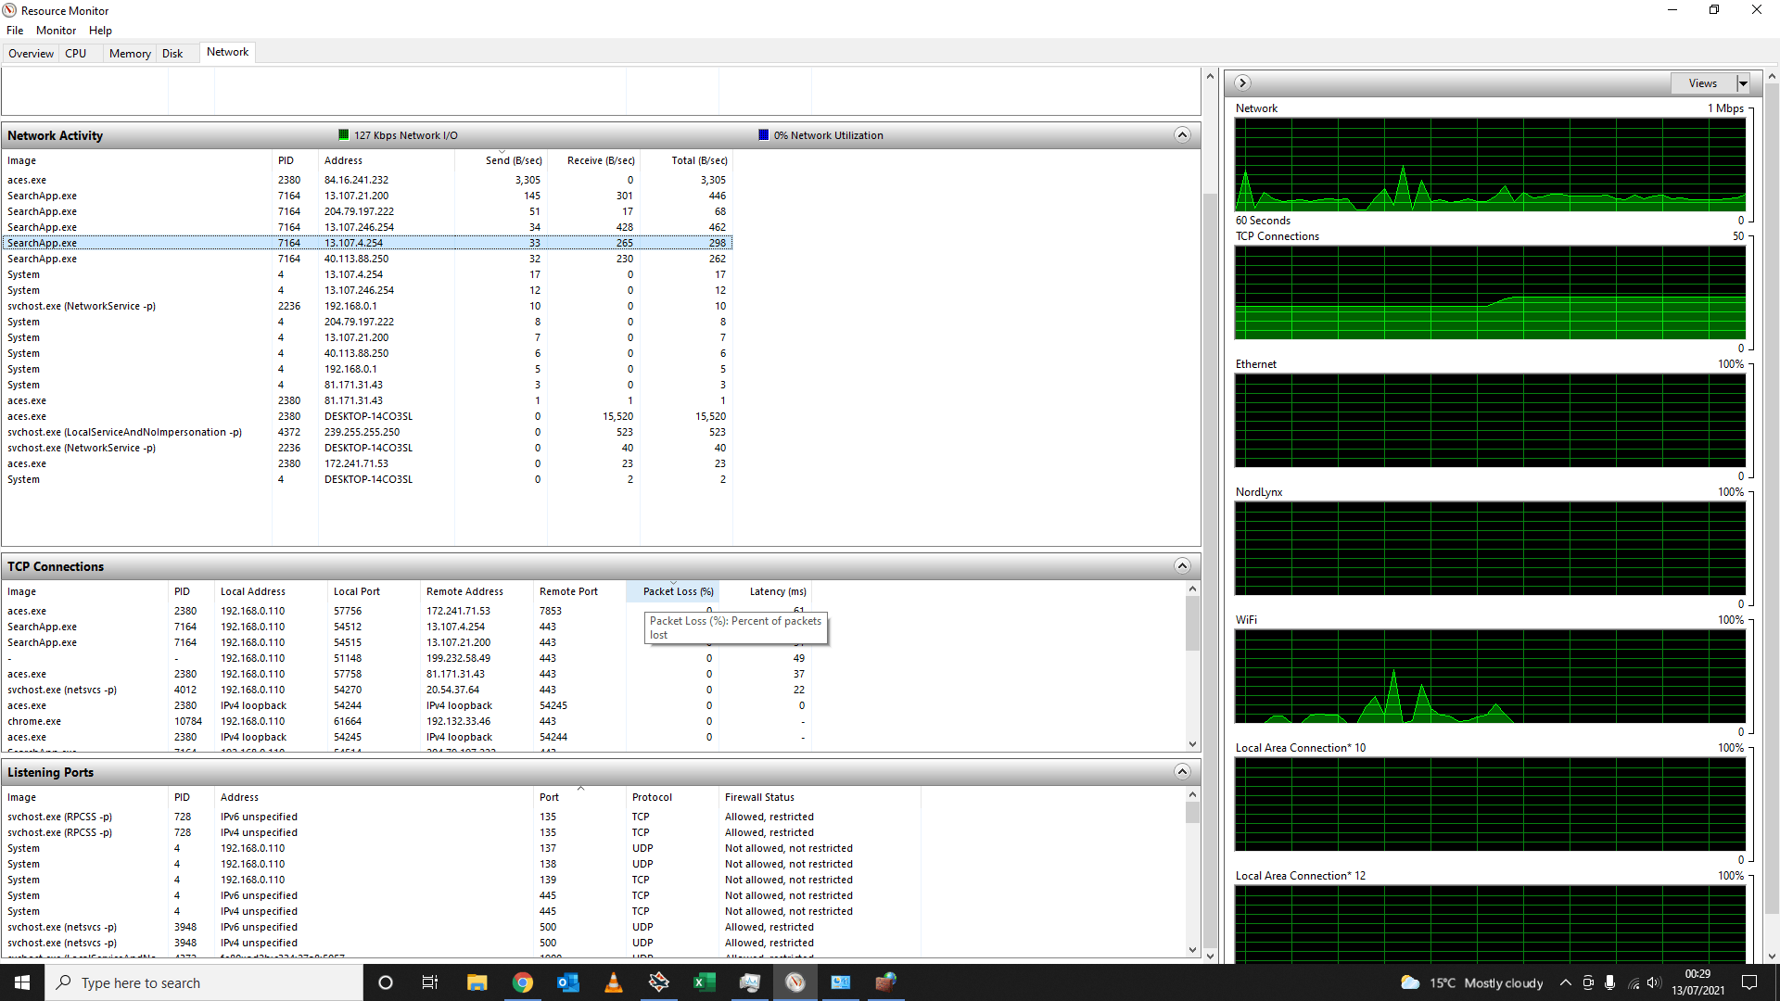This screenshot has width=1780, height=1001.
Task: Select aces.exe row with address 84.16.241.232
Action: pos(367,180)
